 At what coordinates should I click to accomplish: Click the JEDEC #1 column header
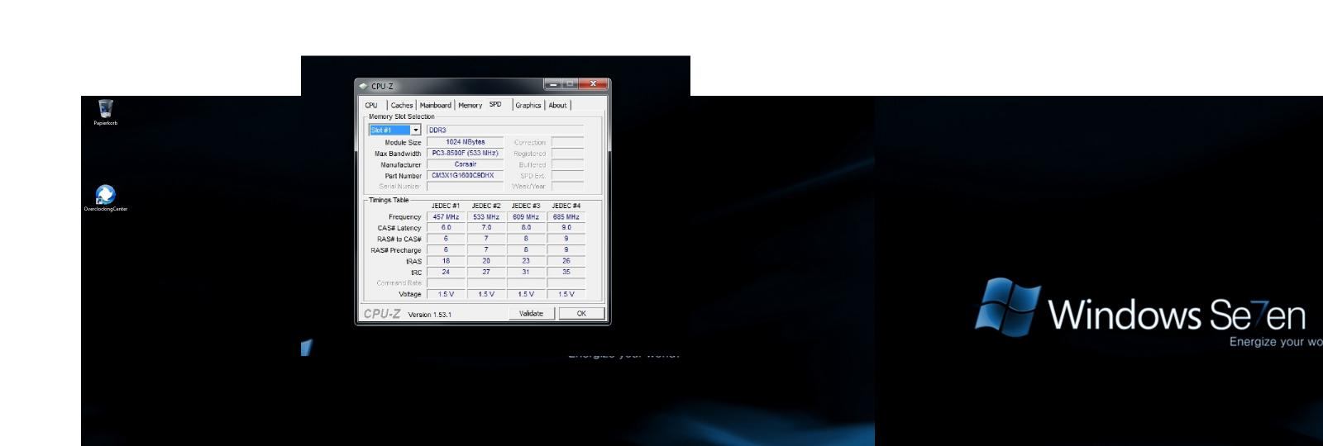point(446,206)
